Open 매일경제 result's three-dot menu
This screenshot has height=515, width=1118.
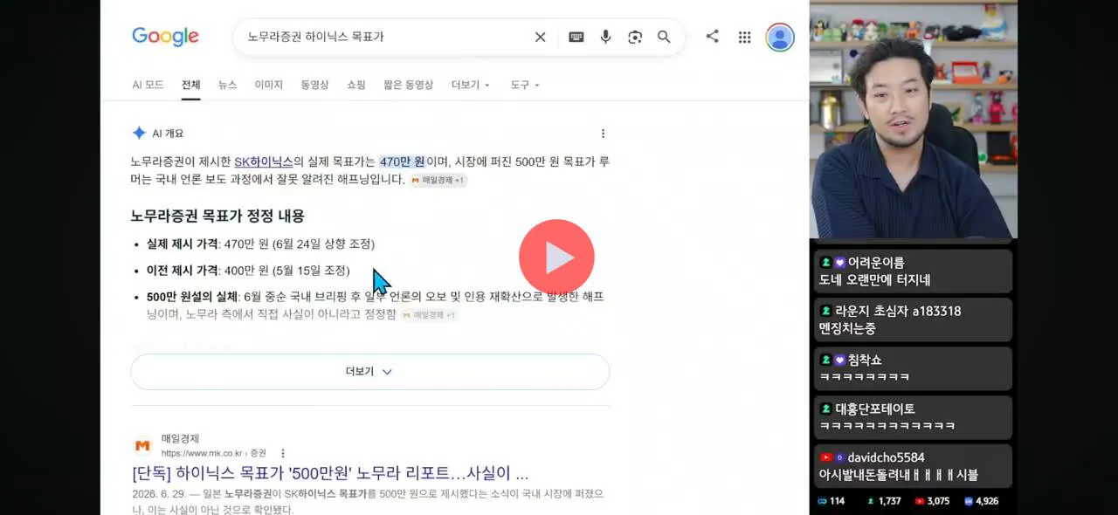point(283,453)
